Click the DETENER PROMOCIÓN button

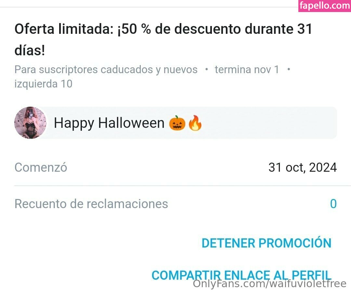tap(266, 243)
